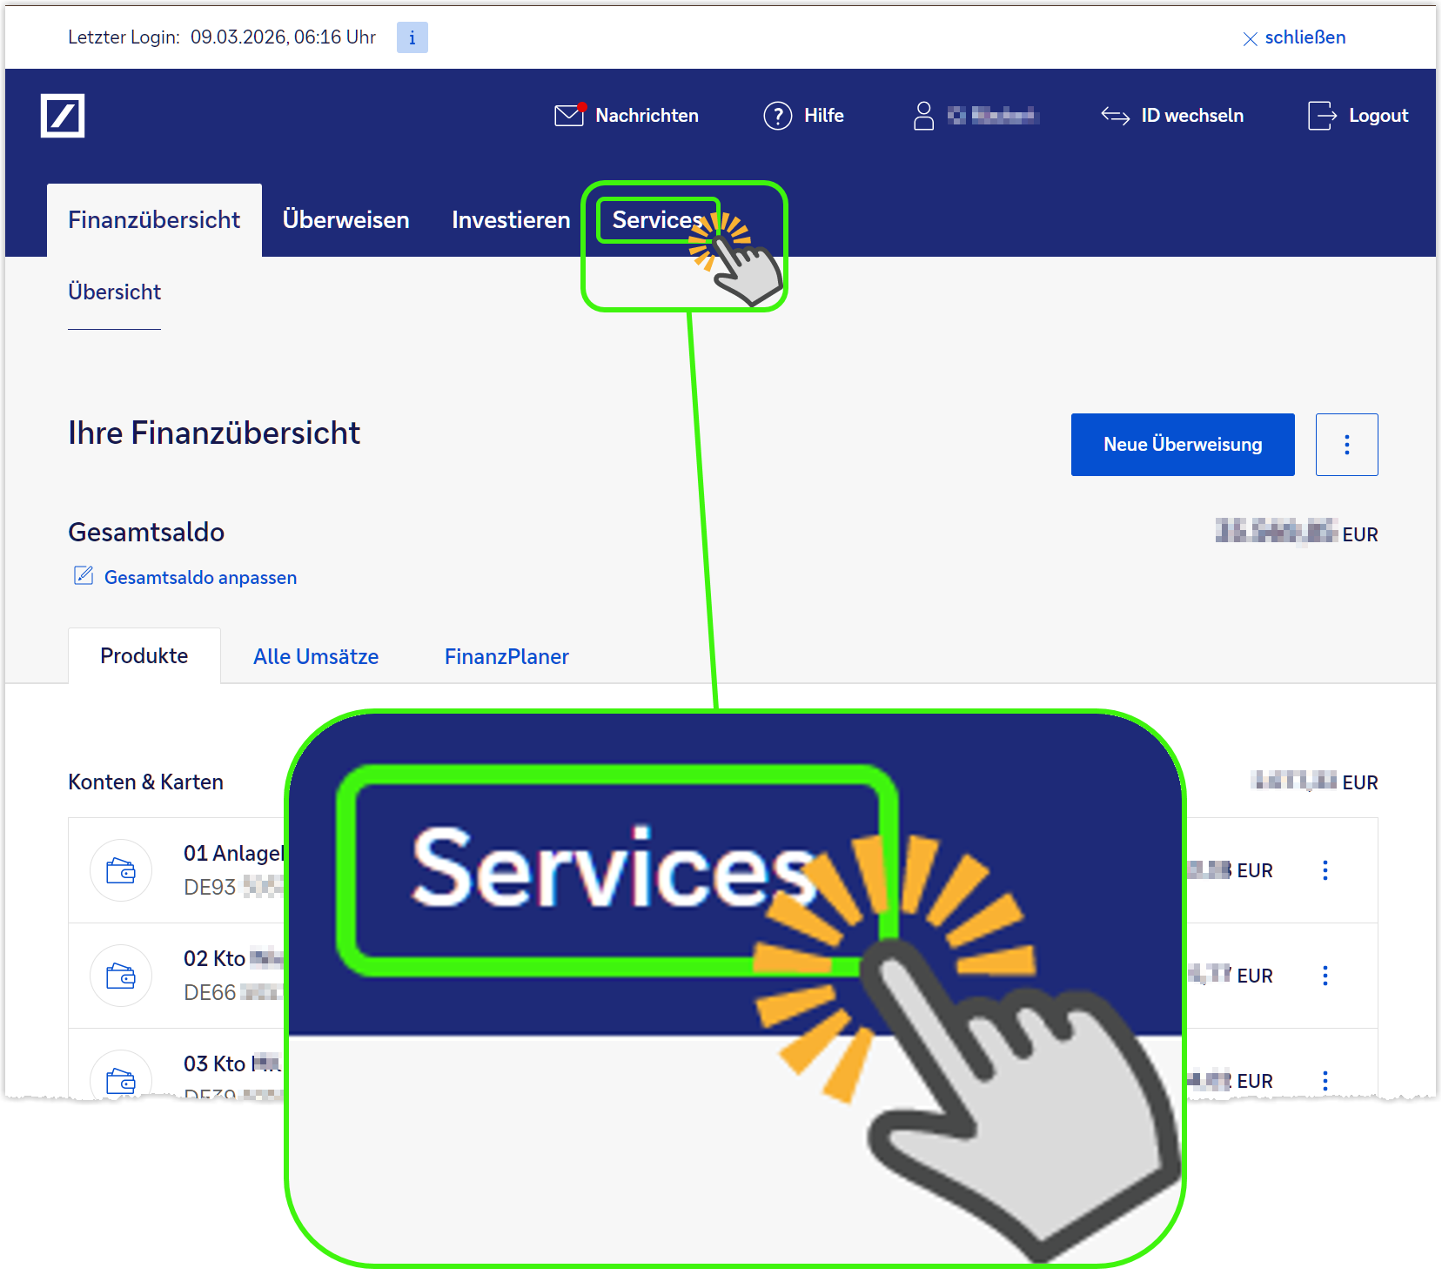Expand options menu for 01 Anlage account
Viewport: 1442px width, 1275px height.
coord(1325,870)
